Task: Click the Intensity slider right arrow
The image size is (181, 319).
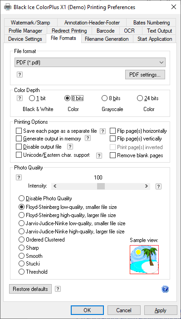Action: click(146, 186)
